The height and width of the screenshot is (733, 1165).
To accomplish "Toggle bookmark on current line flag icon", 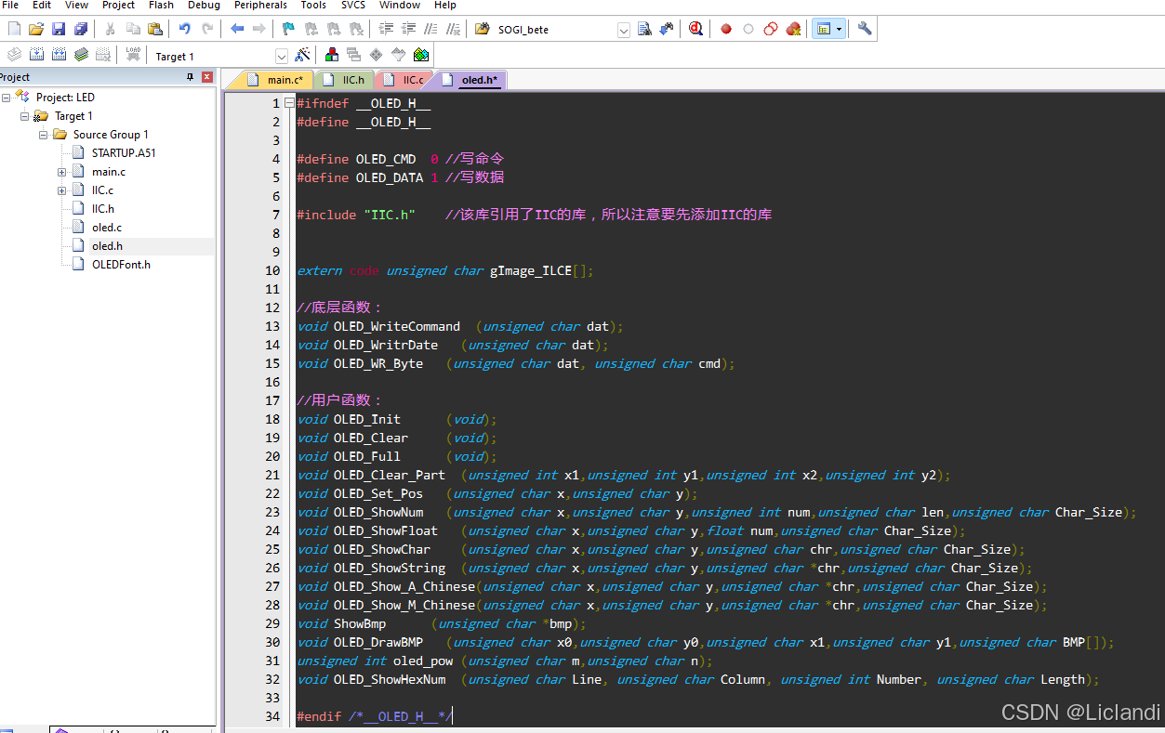I will point(288,29).
